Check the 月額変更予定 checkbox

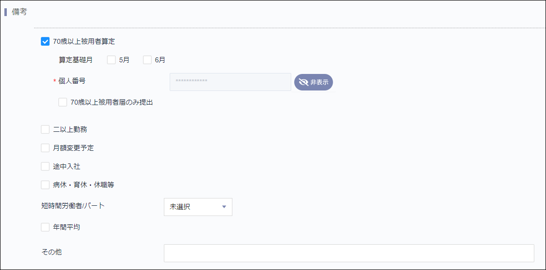[x=45, y=148]
